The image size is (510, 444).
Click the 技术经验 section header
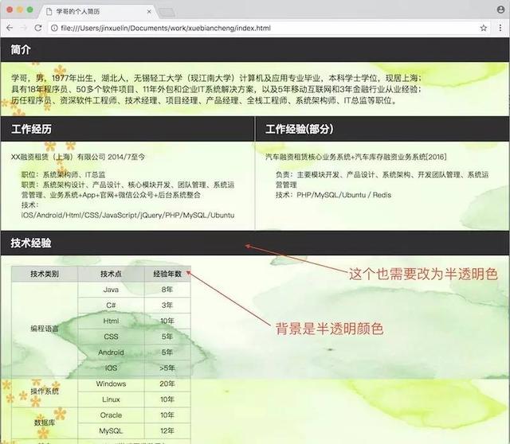tap(255, 243)
